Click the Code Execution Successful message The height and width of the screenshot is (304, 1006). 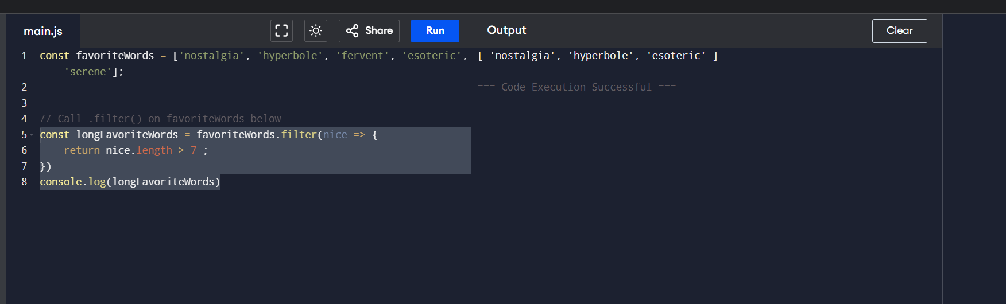tap(576, 87)
